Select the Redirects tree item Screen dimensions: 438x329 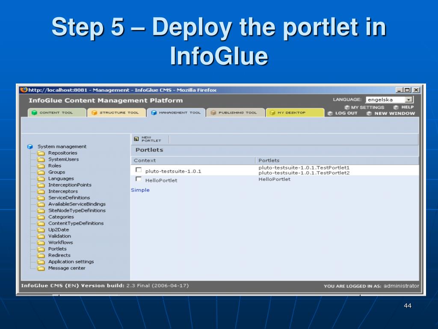tap(59, 255)
